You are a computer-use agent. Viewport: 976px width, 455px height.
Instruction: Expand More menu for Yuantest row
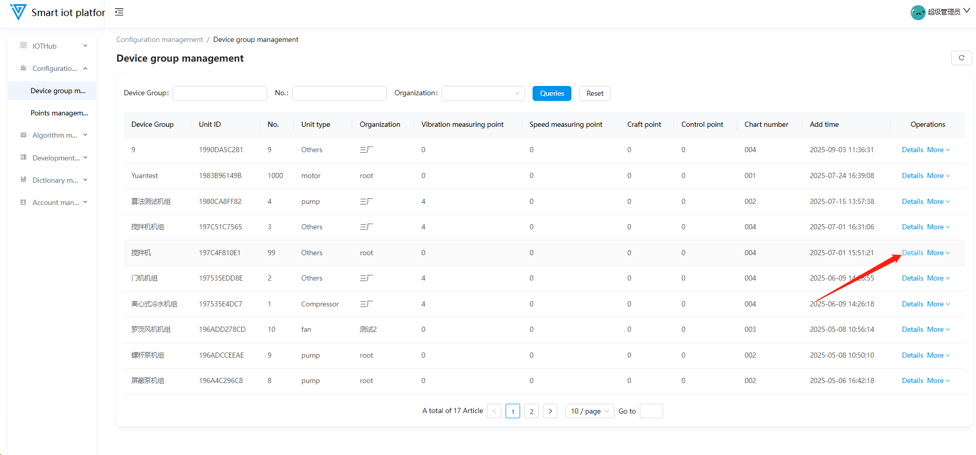(x=938, y=176)
